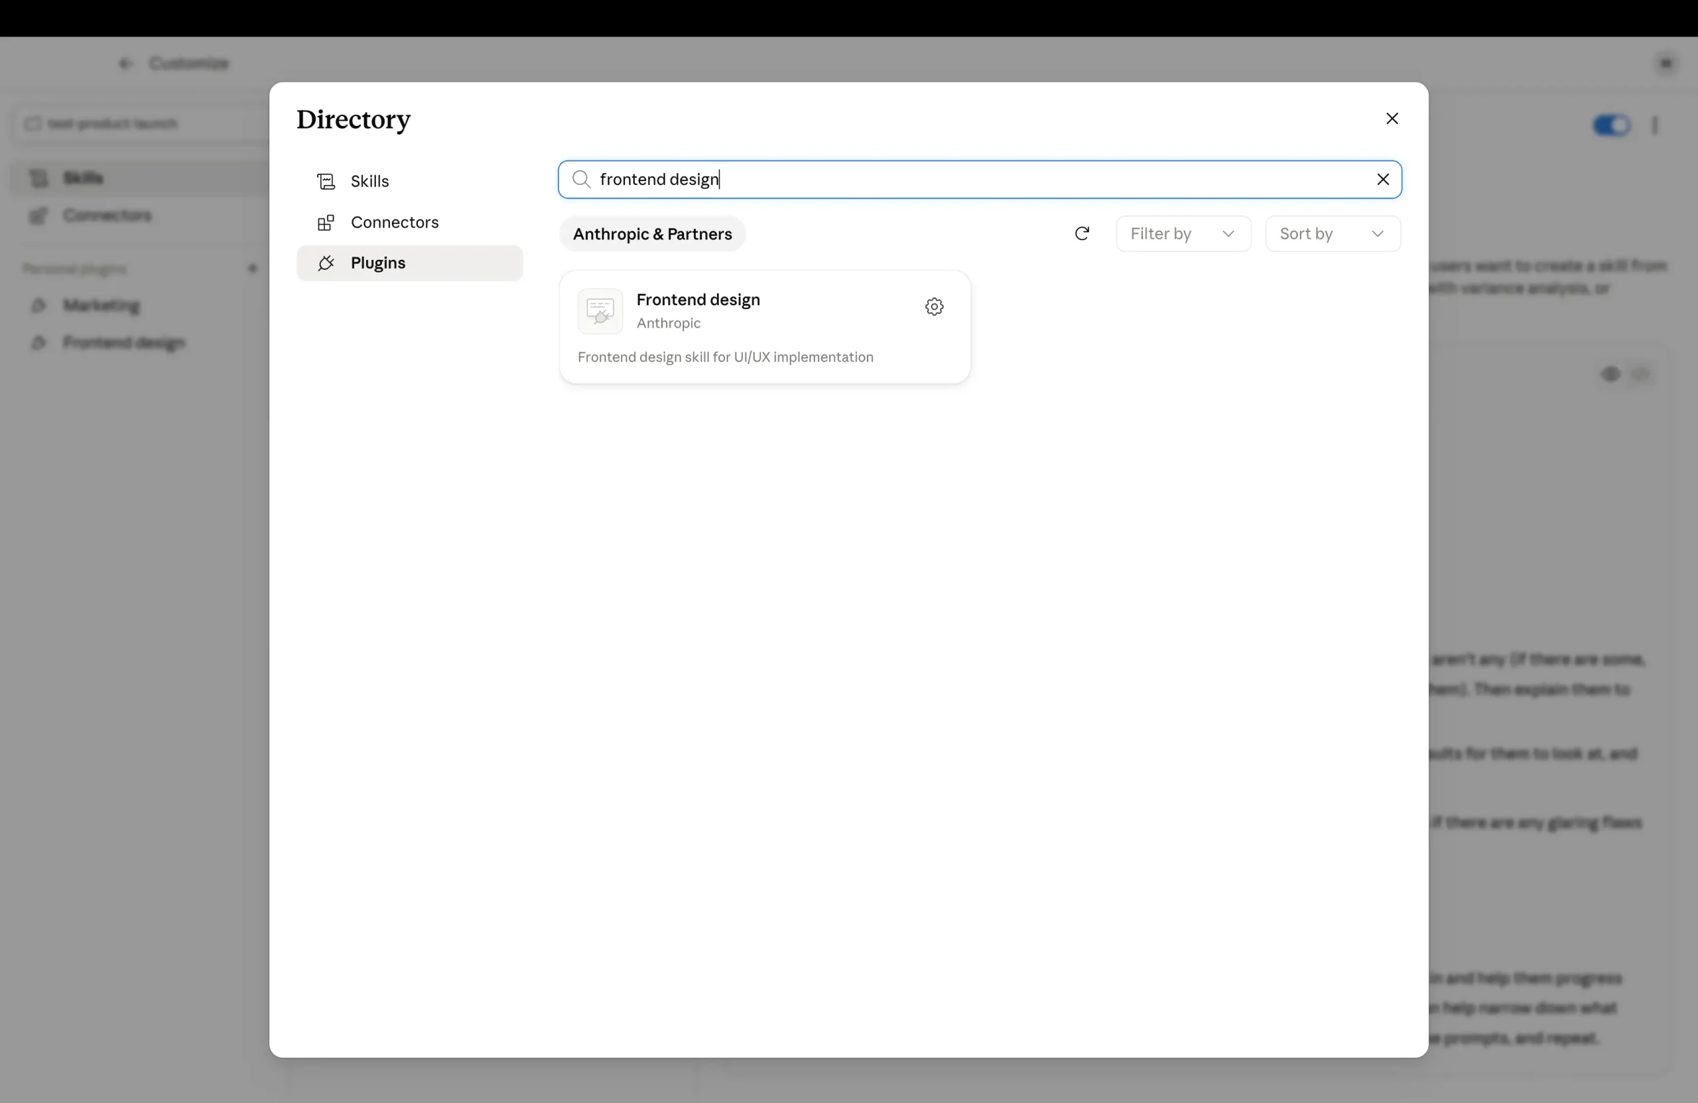Select the Anthropic & Partners chip
The image size is (1698, 1103).
(x=652, y=234)
